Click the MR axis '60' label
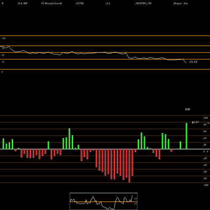The width and height of the screenshot is (210, 210). click(205, 131)
